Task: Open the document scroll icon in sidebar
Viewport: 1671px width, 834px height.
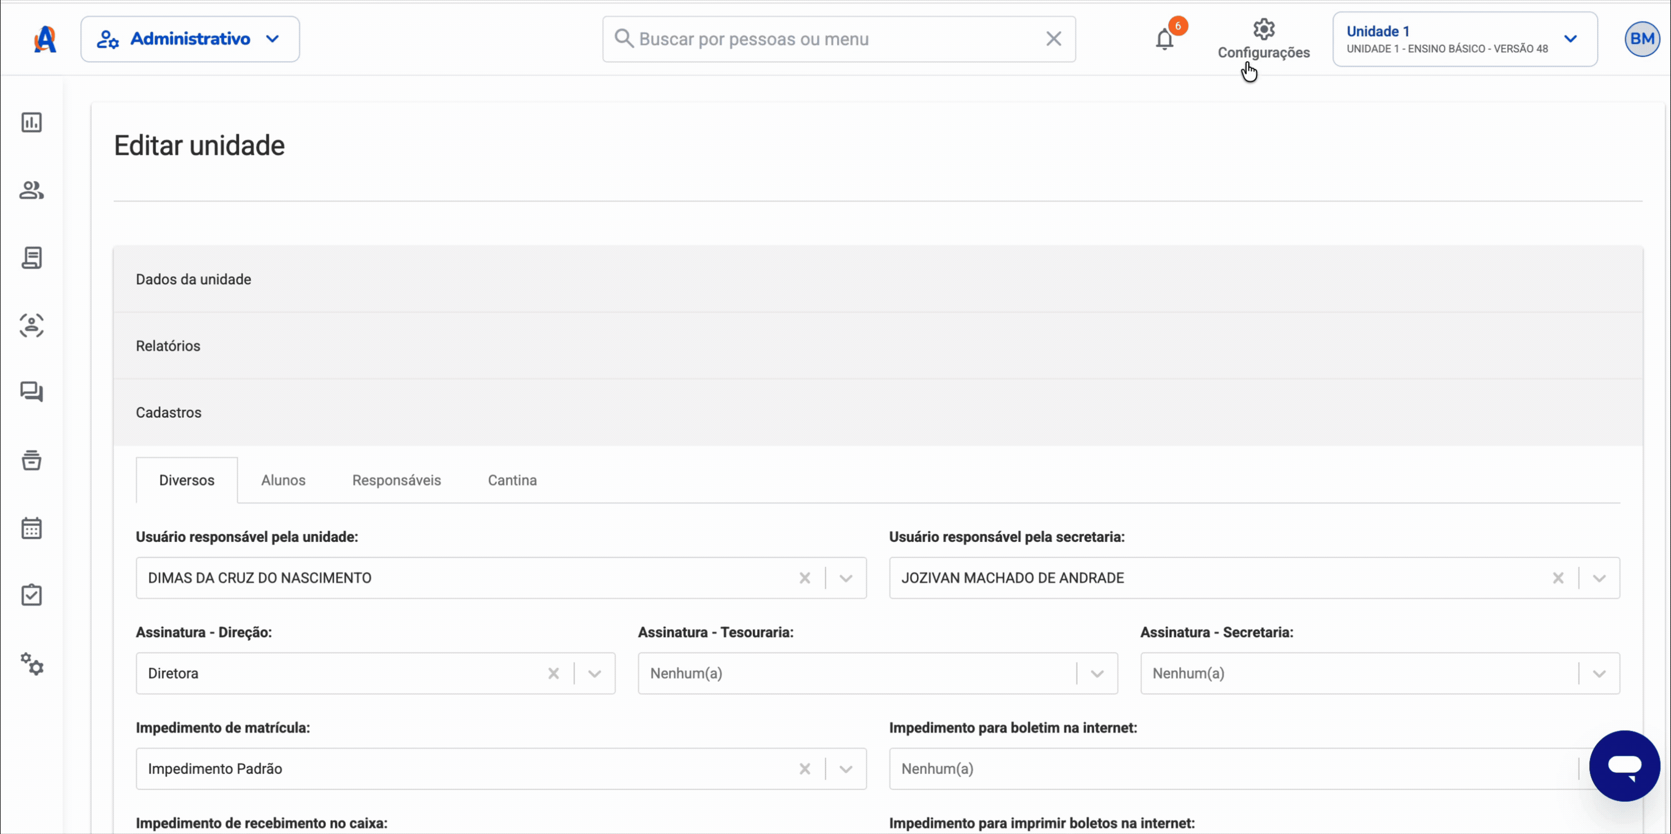Action: tap(31, 258)
